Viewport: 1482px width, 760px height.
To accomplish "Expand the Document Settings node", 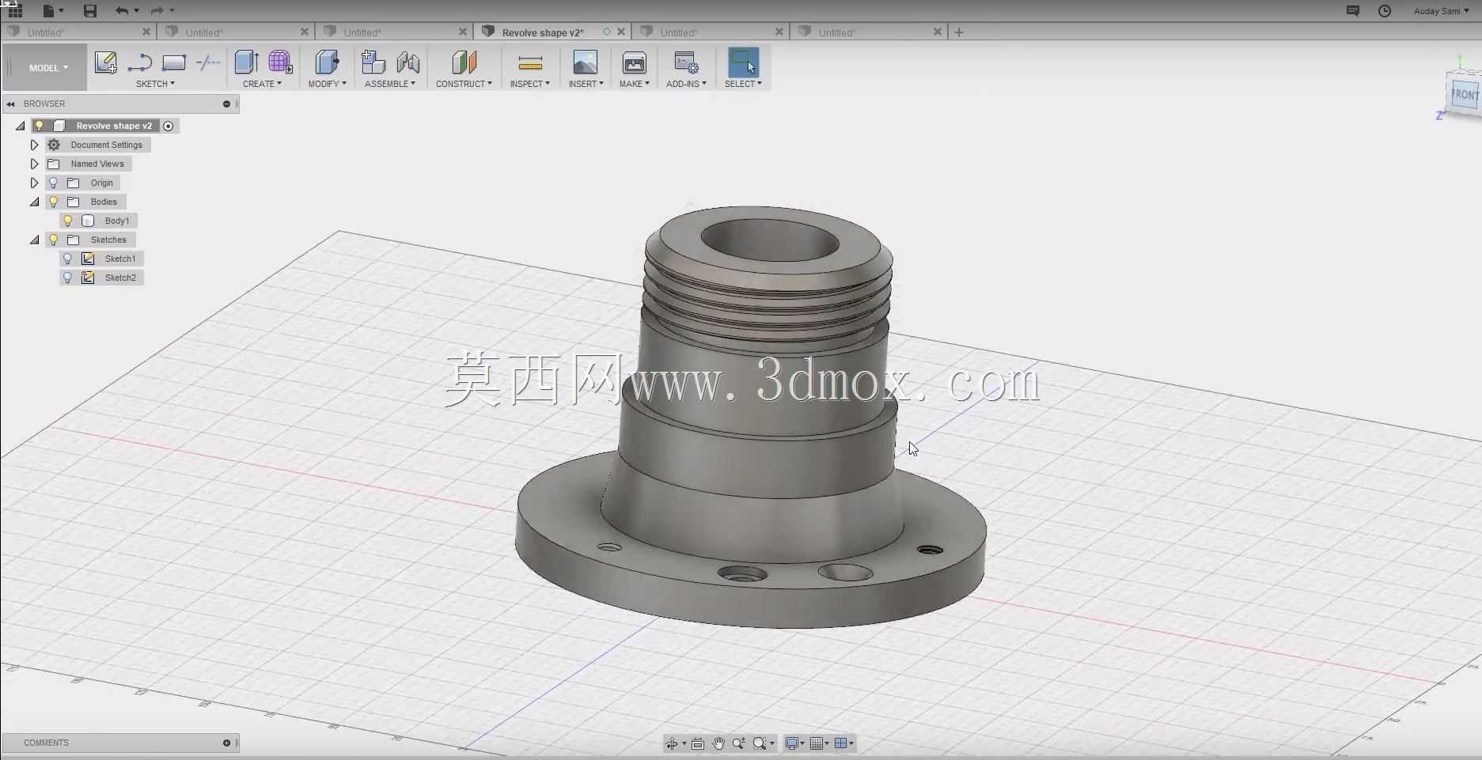I will [x=34, y=145].
